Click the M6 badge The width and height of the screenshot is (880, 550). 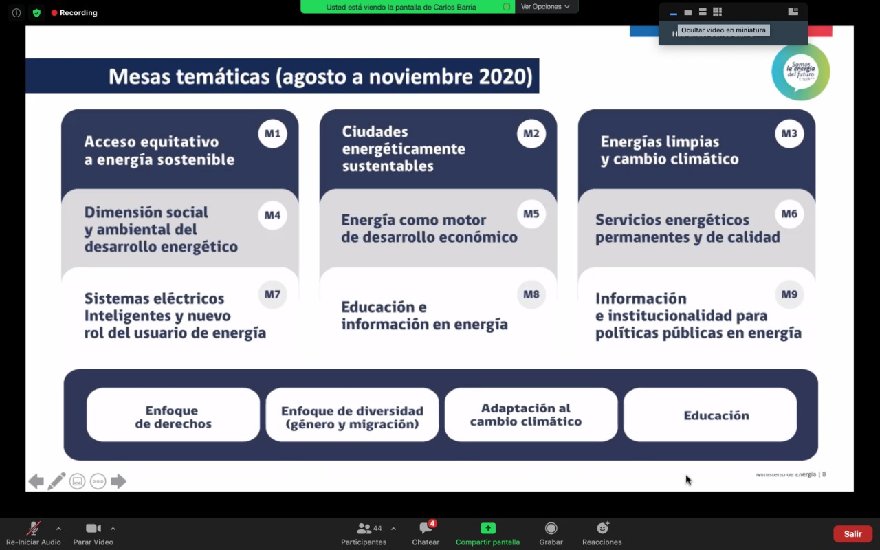(x=789, y=214)
